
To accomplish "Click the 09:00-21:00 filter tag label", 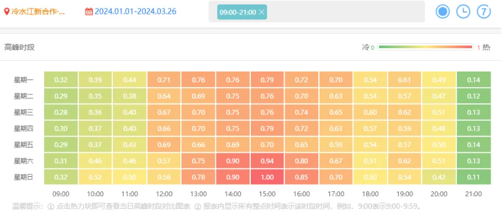I will click(238, 12).
